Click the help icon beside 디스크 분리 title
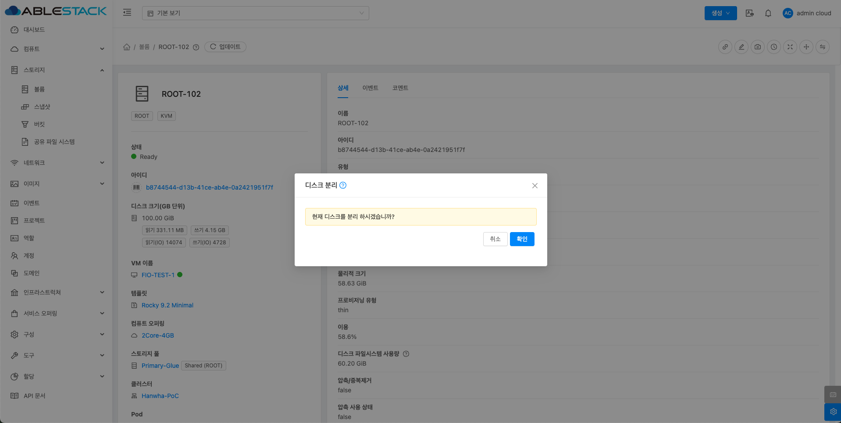 click(x=343, y=185)
